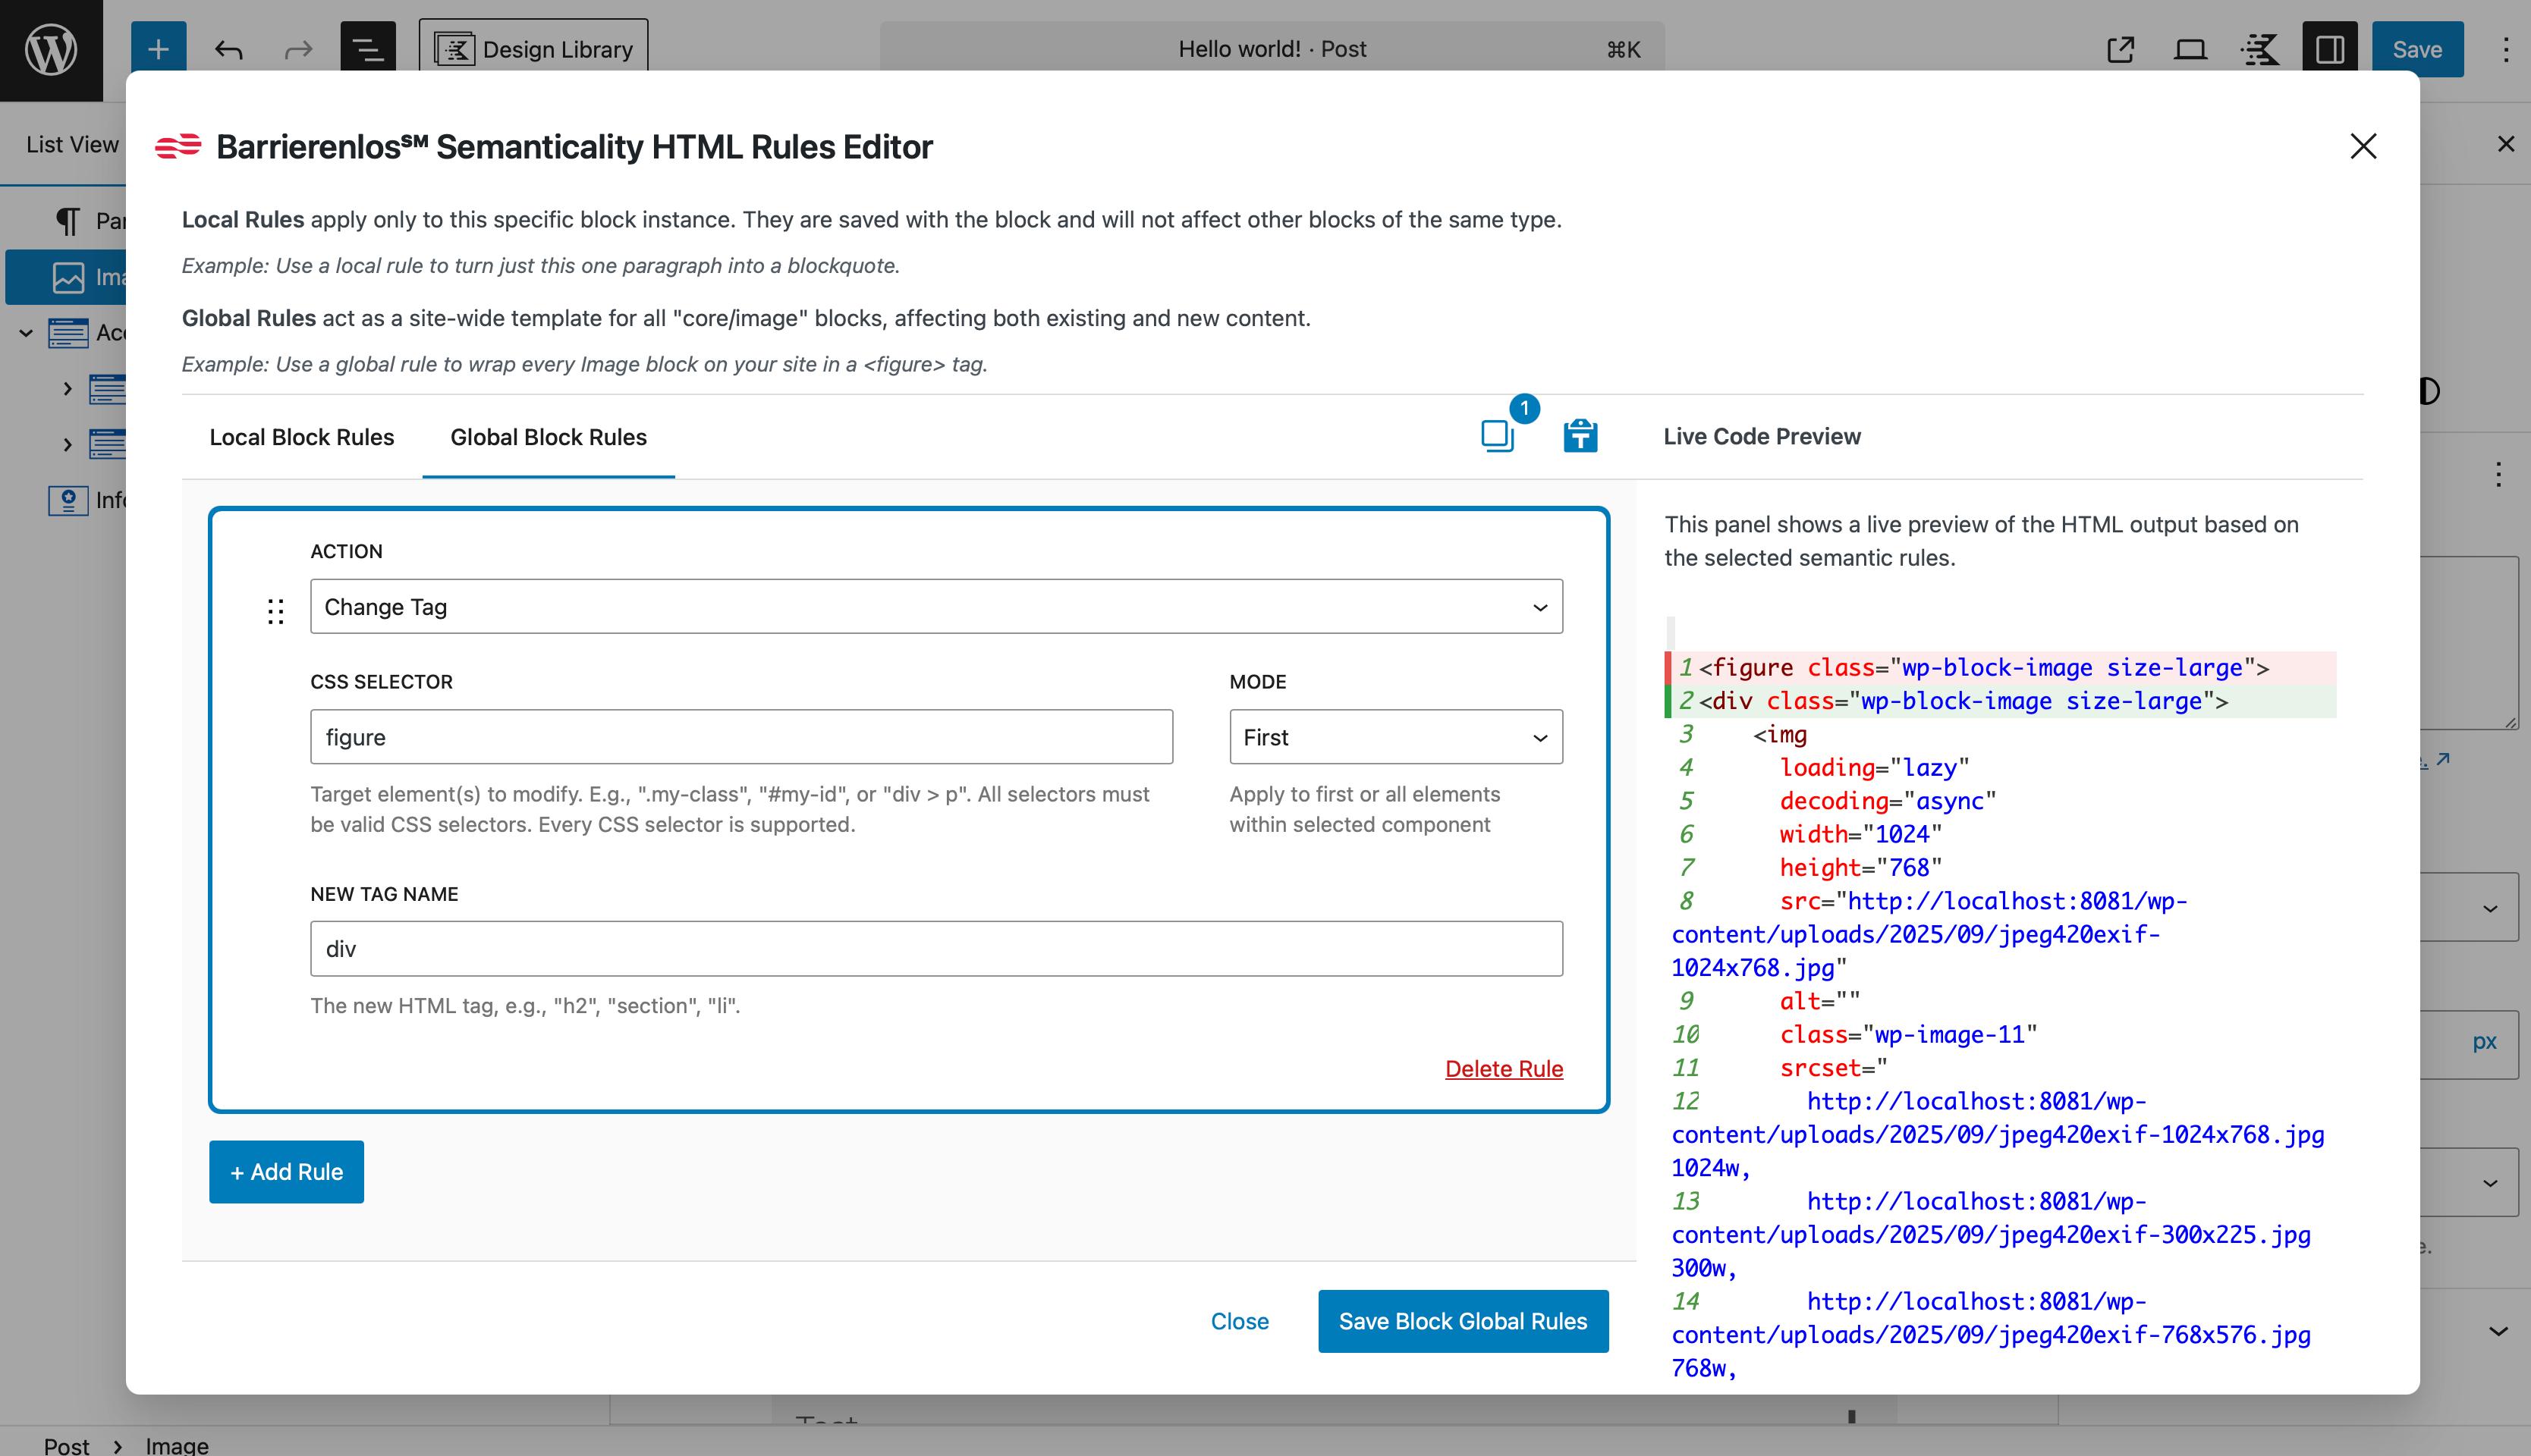The width and height of the screenshot is (2531, 1456).
Task: Switch to the Local Block Rules tab
Action: point(301,437)
